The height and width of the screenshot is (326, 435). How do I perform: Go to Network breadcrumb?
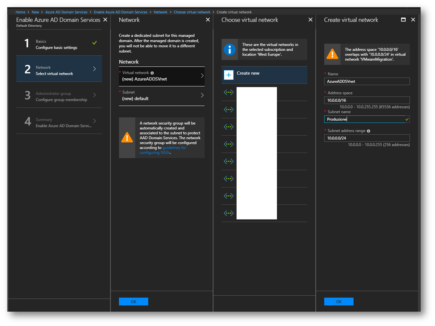point(160,12)
